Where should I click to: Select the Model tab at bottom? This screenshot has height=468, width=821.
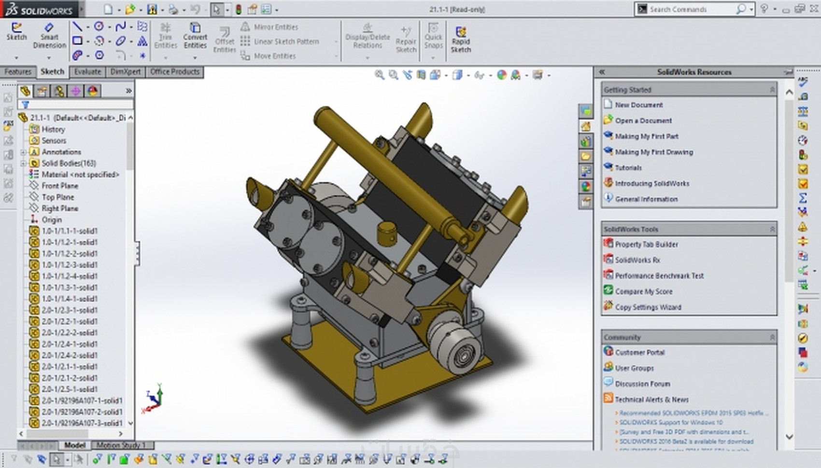pos(75,445)
